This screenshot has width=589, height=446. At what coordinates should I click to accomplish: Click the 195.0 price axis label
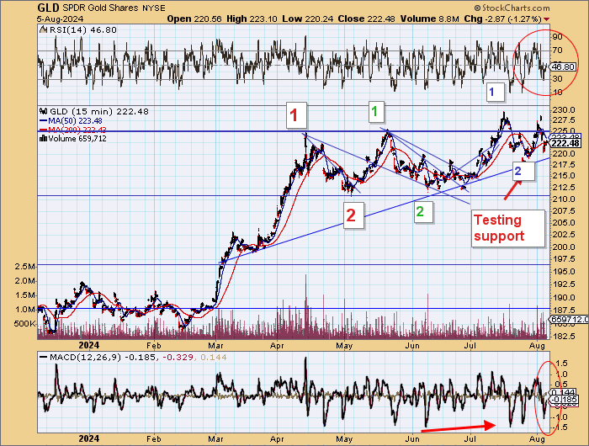(x=564, y=271)
